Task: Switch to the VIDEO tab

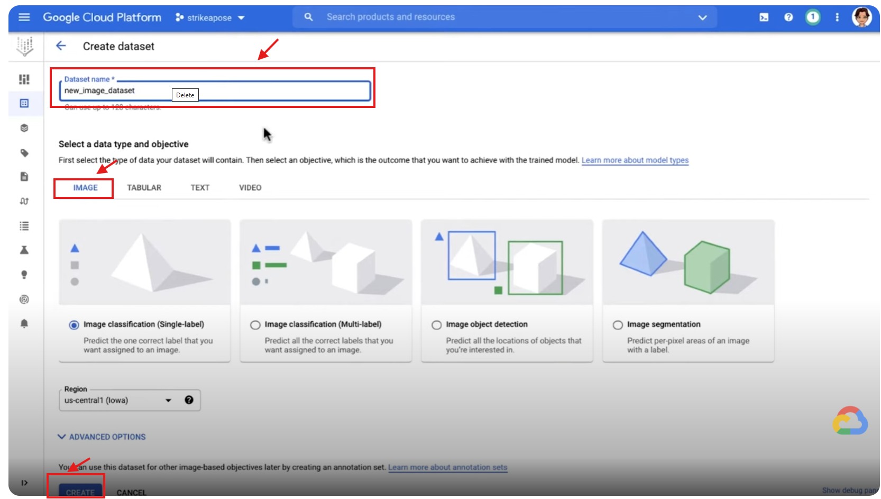Action: (x=250, y=188)
